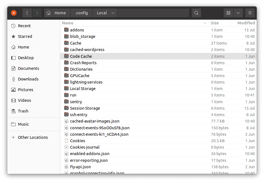264x182 pixels.
Task: Sort files by the Size column
Action: (x=215, y=23)
